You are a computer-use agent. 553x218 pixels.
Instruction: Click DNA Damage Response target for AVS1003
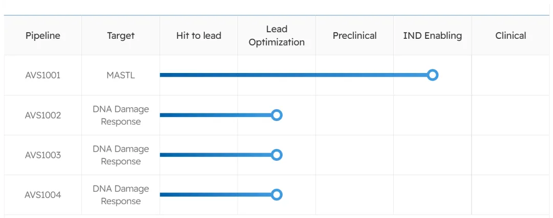(121, 155)
